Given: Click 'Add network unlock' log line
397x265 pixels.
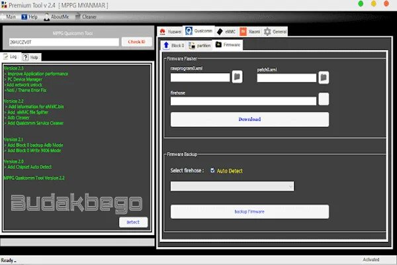Looking at the screenshot, I should click(x=24, y=85).
